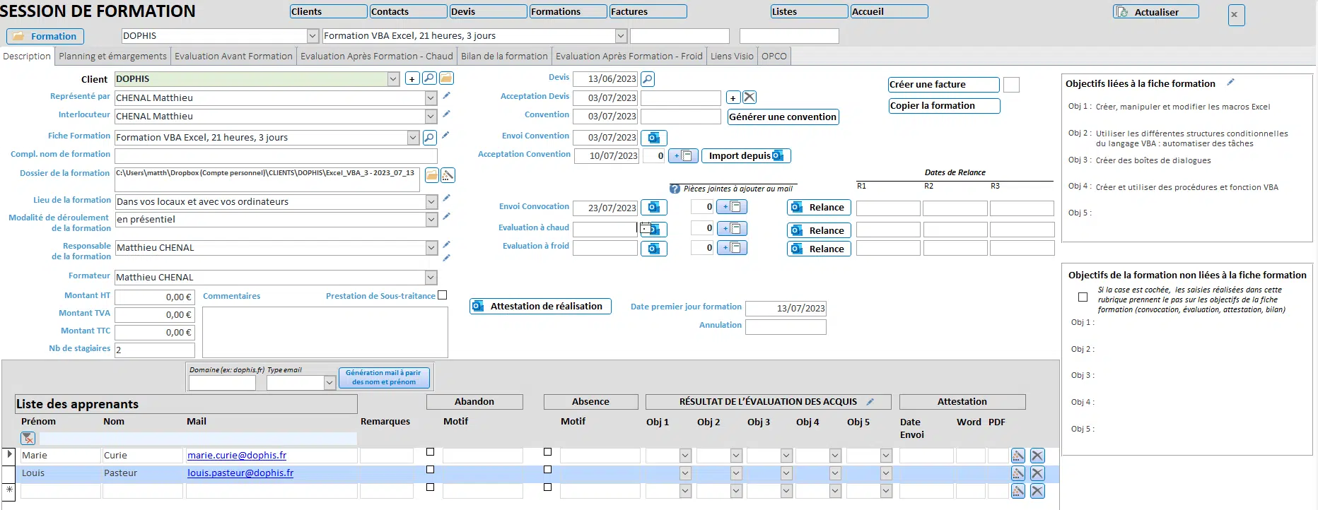Open the marie.curie@dophis.fr mail link

pyautogui.click(x=237, y=456)
